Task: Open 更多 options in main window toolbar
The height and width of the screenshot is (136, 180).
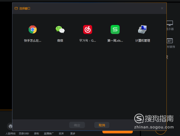Action: tap(73, 133)
